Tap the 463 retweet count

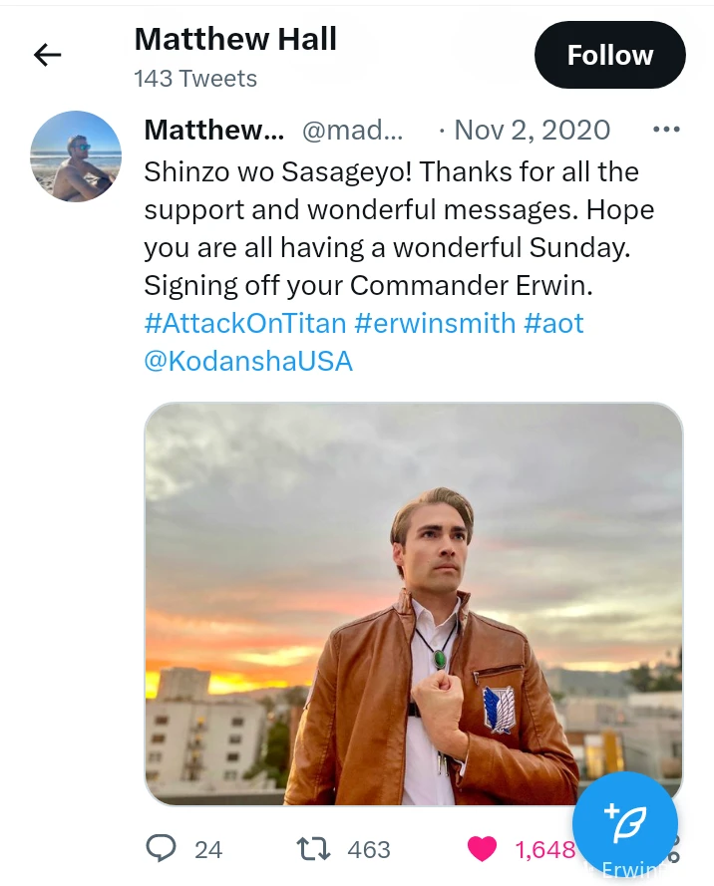[369, 849]
